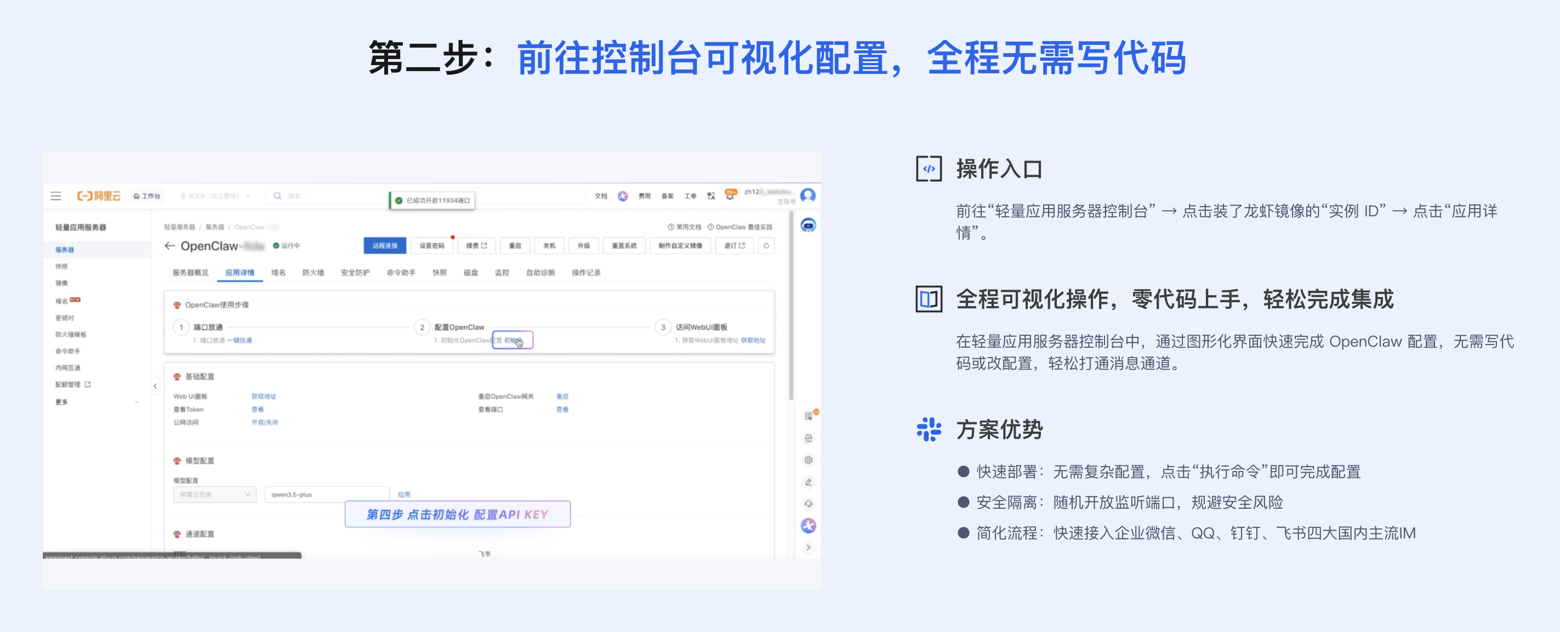
Task: Click the 远程连接 button
Action: pos(386,245)
